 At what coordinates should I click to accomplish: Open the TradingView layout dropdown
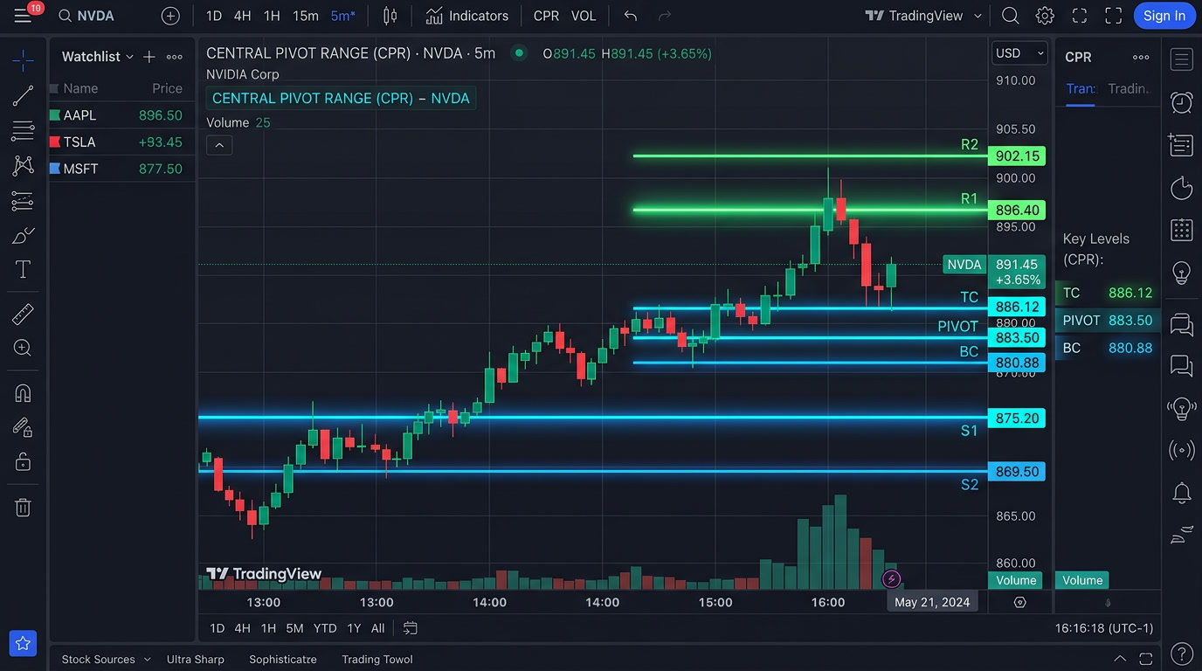923,16
